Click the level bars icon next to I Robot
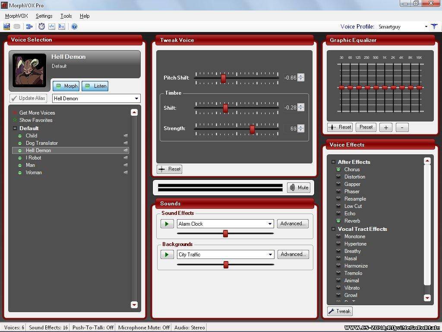This screenshot has width=442, height=332. pos(126,158)
